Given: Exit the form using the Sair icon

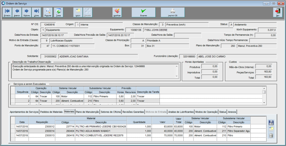Looking at the screenshot, I should pyautogui.click(x=277, y=12).
